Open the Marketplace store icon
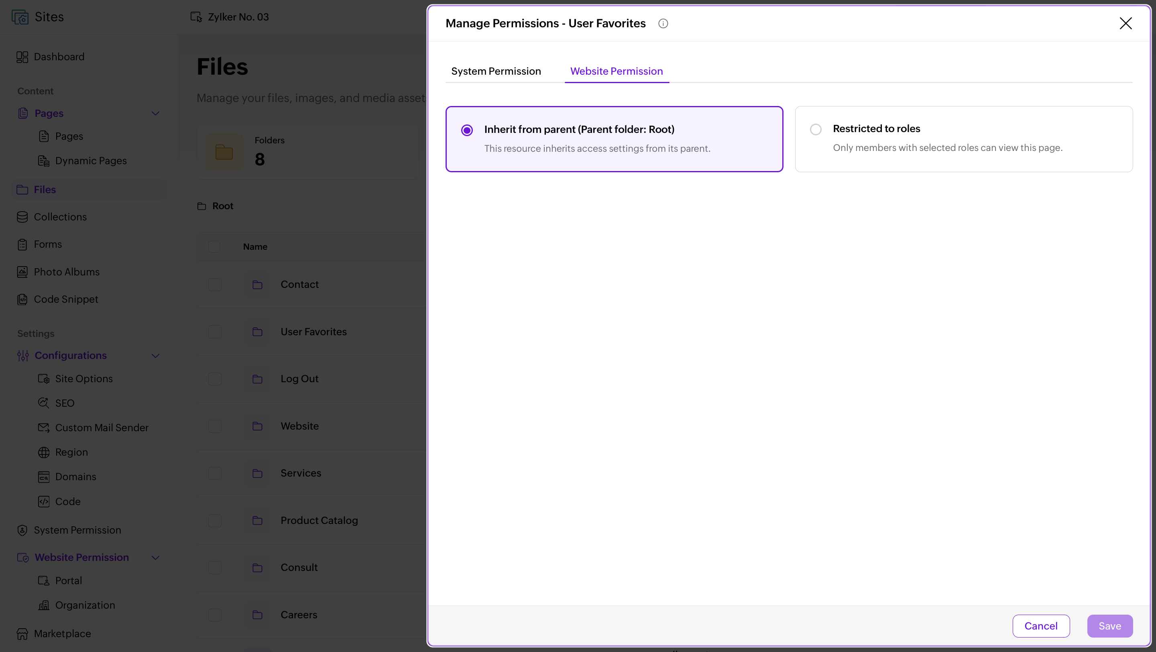1156x652 pixels. (22, 634)
